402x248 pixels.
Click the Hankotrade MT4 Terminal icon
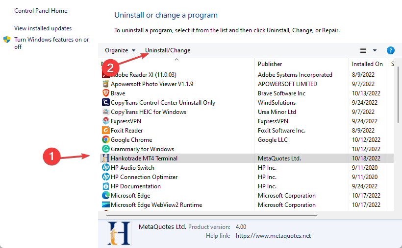point(105,158)
